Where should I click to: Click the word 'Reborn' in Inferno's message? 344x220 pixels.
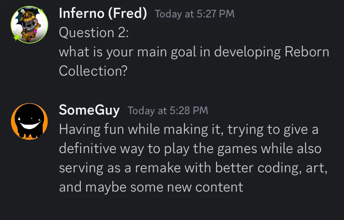[307, 52]
